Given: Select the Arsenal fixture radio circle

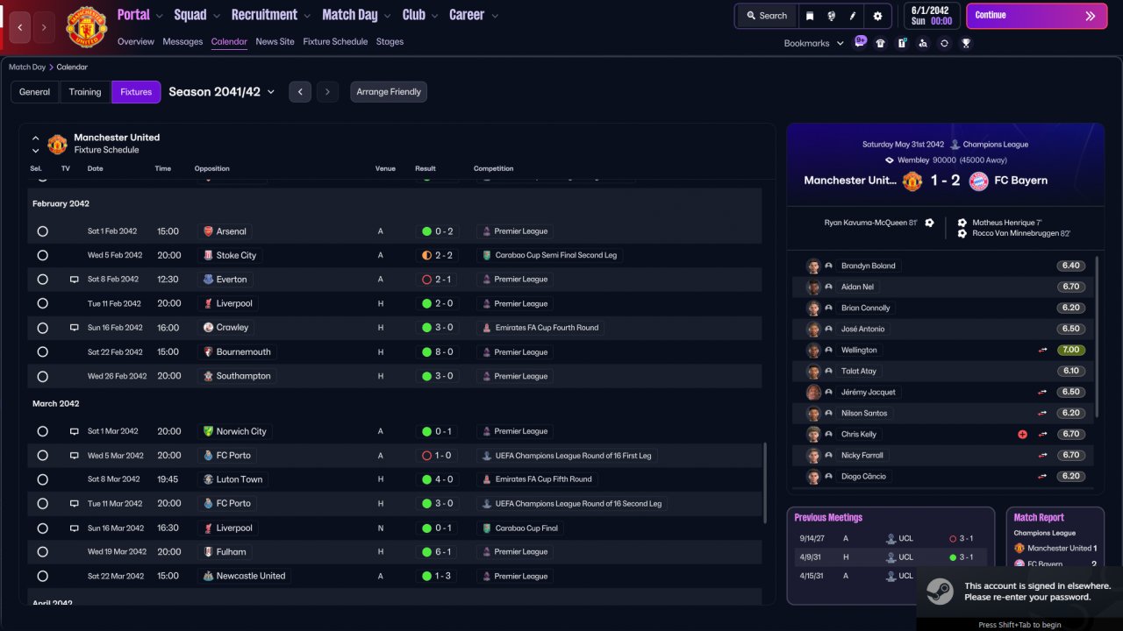Looking at the screenshot, I should [x=42, y=231].
